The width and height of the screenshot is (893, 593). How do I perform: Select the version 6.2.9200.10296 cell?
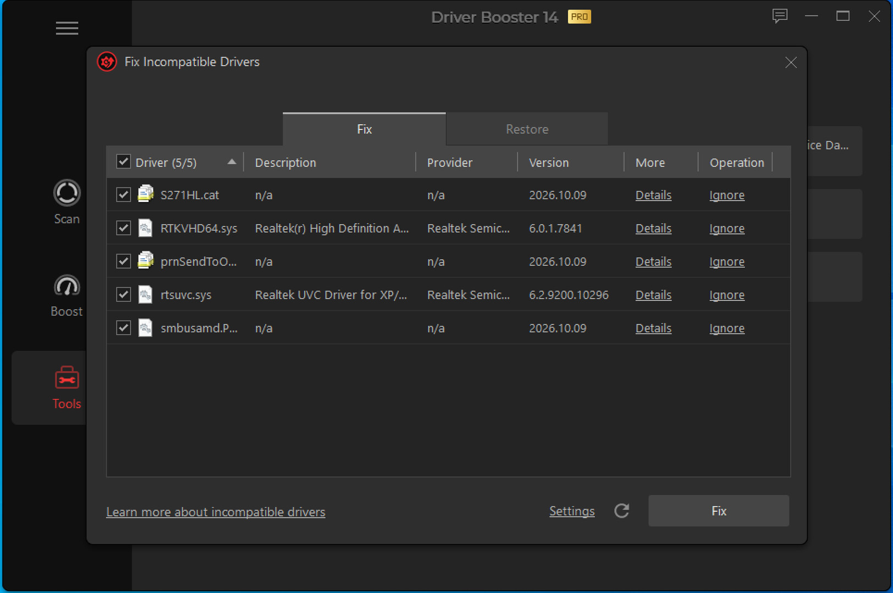click(x=569, y=295)
